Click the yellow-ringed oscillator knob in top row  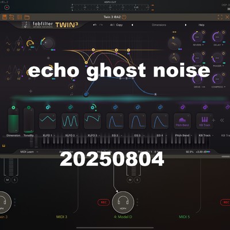pyautogui.click(x=30, y=44)
